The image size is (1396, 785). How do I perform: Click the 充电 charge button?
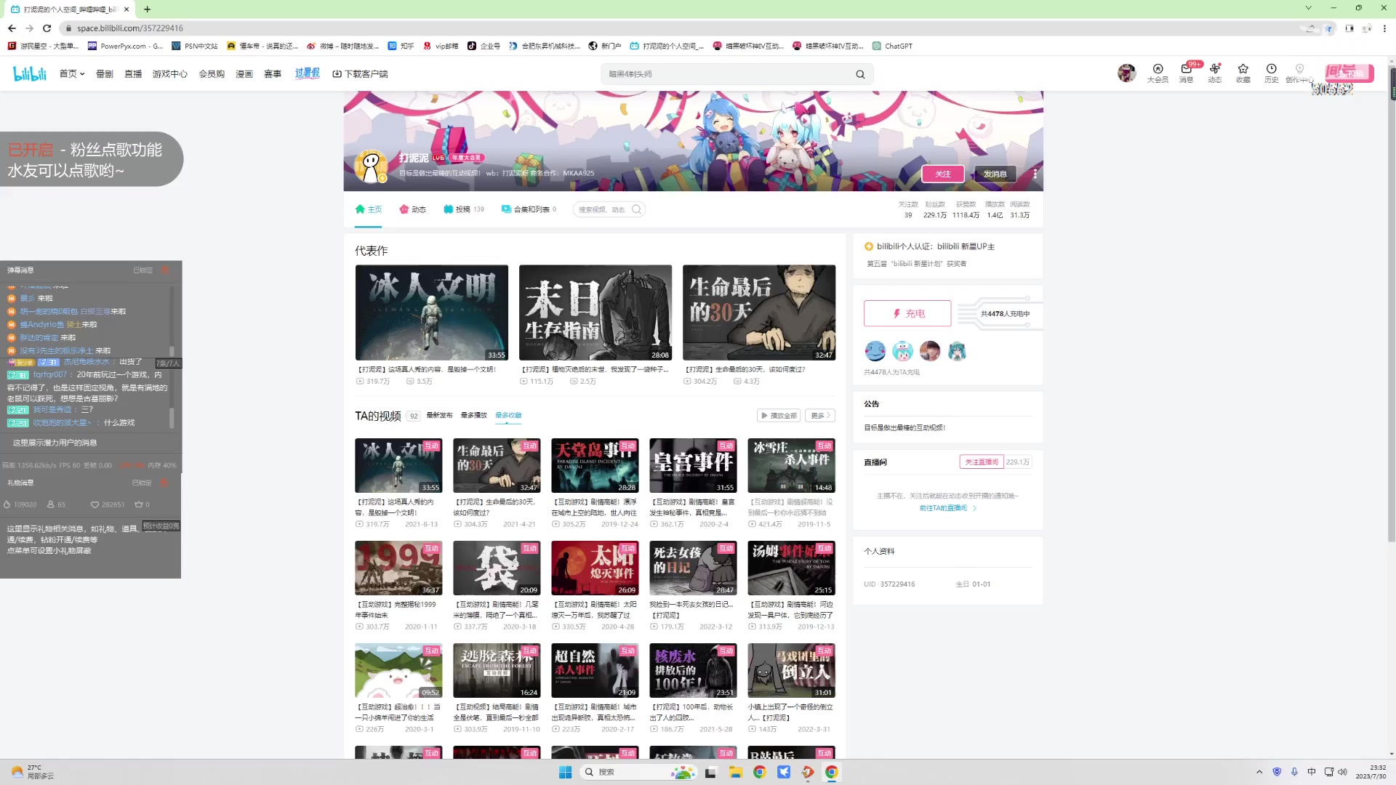[x=907, y=313]
